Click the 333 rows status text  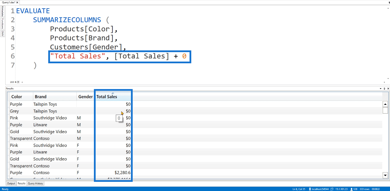365,189
